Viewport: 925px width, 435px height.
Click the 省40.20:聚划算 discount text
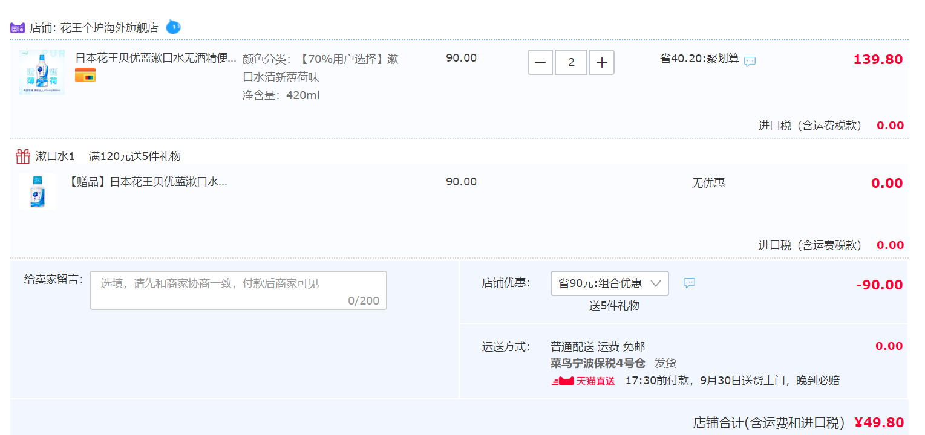click(699, 59)
